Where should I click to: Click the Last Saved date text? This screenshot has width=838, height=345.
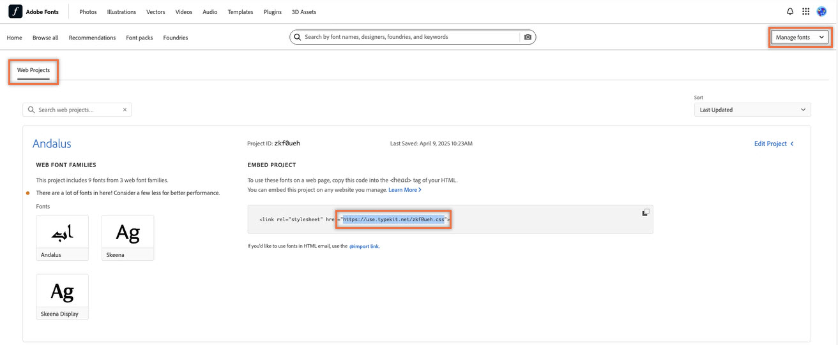click(x=431, y=143)
